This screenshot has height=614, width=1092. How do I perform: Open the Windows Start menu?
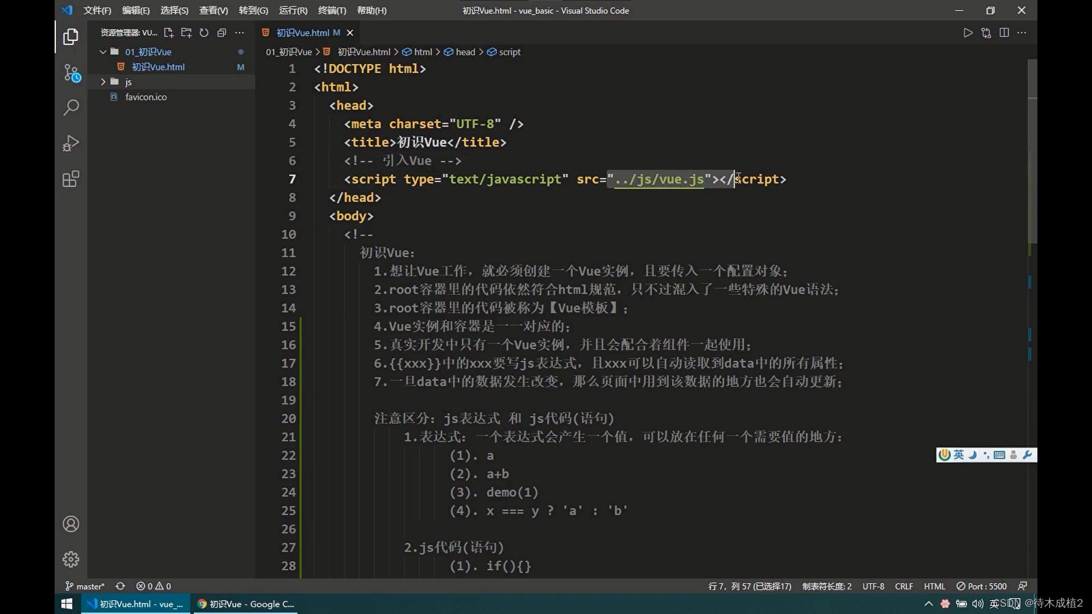click(x=67, y=604)
